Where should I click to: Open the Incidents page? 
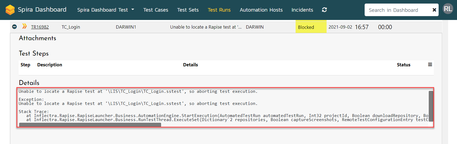(x=302, y=10)
